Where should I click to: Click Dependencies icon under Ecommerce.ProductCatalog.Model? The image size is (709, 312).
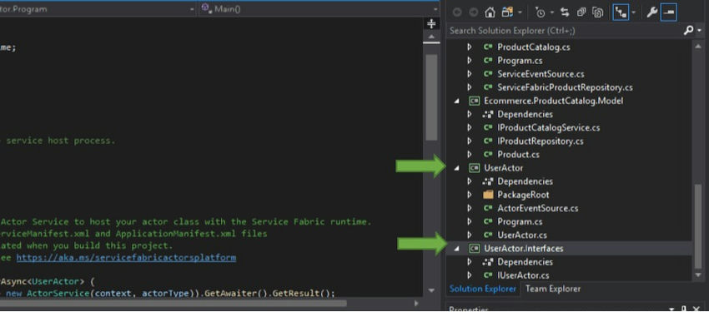pyautogui.click(x=488, y=114)
